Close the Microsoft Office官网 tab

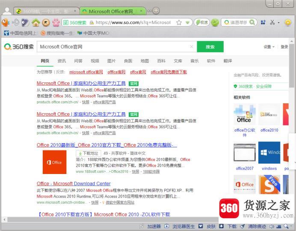[x=141, y=11]
